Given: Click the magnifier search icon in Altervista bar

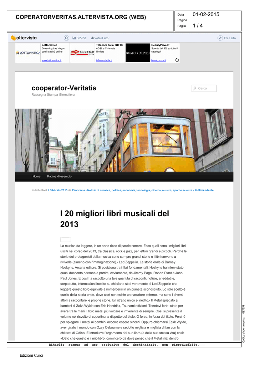Looking at the screenshot, I should 66,38.
